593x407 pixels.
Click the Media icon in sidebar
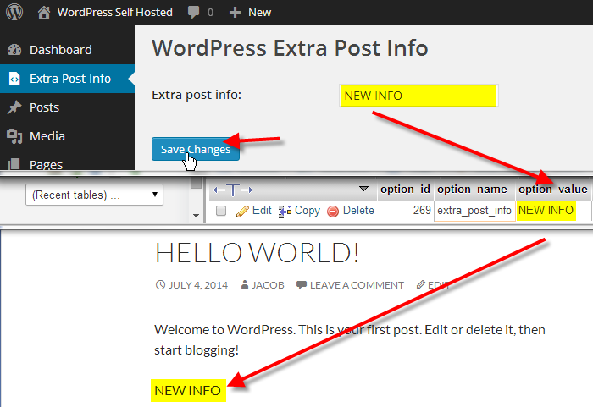14,136
